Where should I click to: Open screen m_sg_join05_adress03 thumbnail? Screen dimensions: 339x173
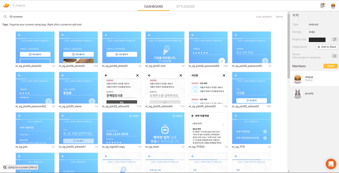coord(208,88)
